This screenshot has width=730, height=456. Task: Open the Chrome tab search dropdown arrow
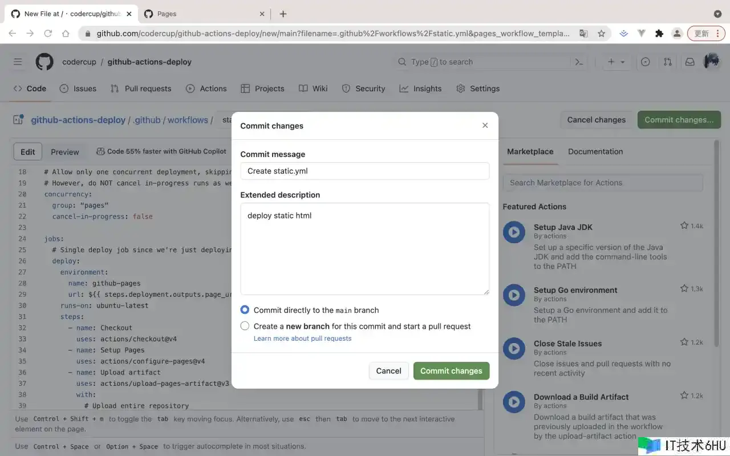717,14
